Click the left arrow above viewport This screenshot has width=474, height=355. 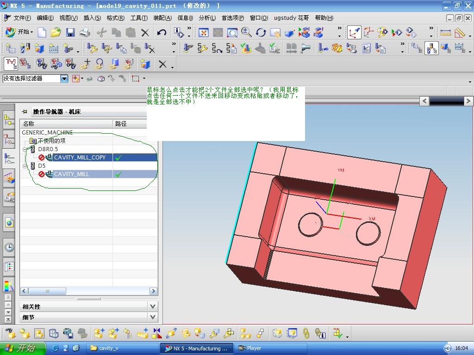tap(424, 101)
